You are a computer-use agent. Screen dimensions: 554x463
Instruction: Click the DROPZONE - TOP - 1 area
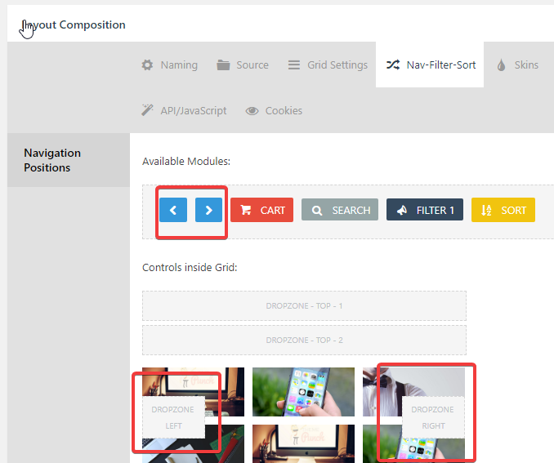pos(304,306)
